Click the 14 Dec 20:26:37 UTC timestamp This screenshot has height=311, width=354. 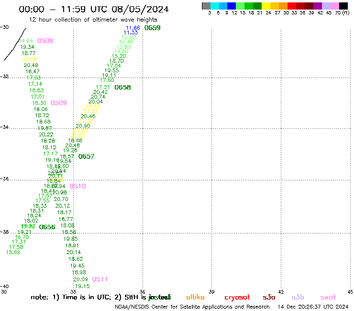[313, 307]
